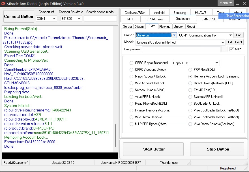The height and width of the screenshot is (172, 249).
Task: Click 'Username:MIR202206034677' in status bar
Action: click(121, 163)
